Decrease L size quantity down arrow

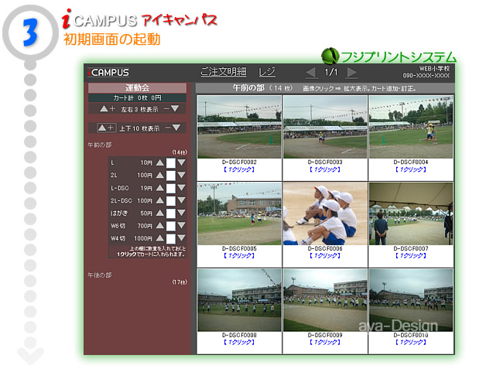pos(182,162)
